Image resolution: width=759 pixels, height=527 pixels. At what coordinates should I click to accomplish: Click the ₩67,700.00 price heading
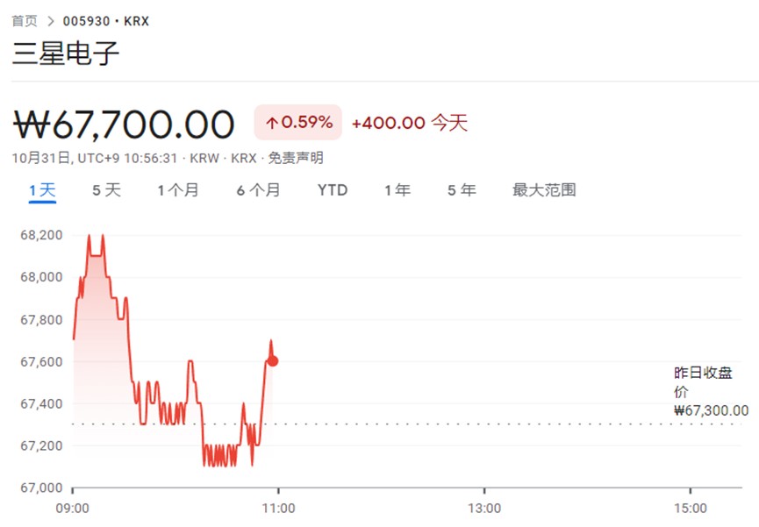point(124,124)
